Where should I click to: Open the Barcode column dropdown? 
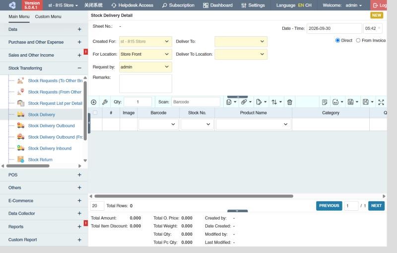[x=158, y=124]
